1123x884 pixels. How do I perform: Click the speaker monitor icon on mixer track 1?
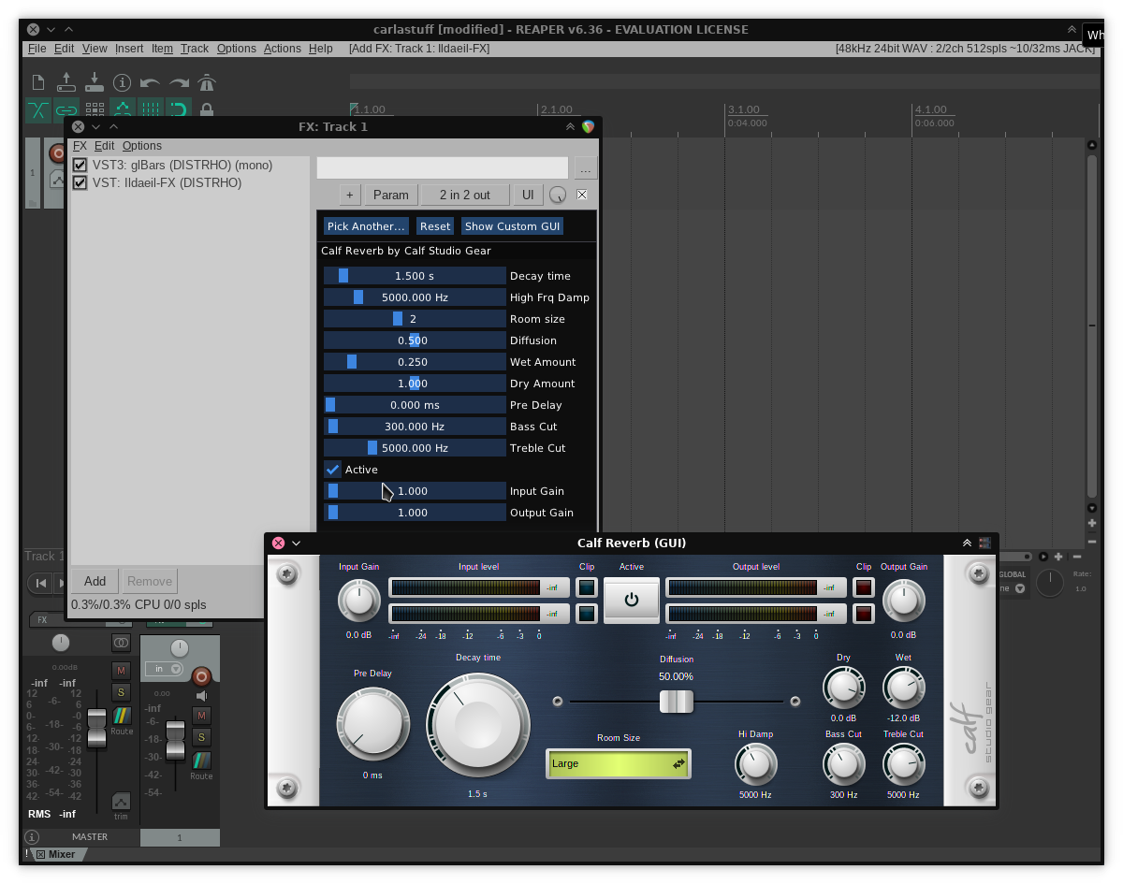point(201,696)
